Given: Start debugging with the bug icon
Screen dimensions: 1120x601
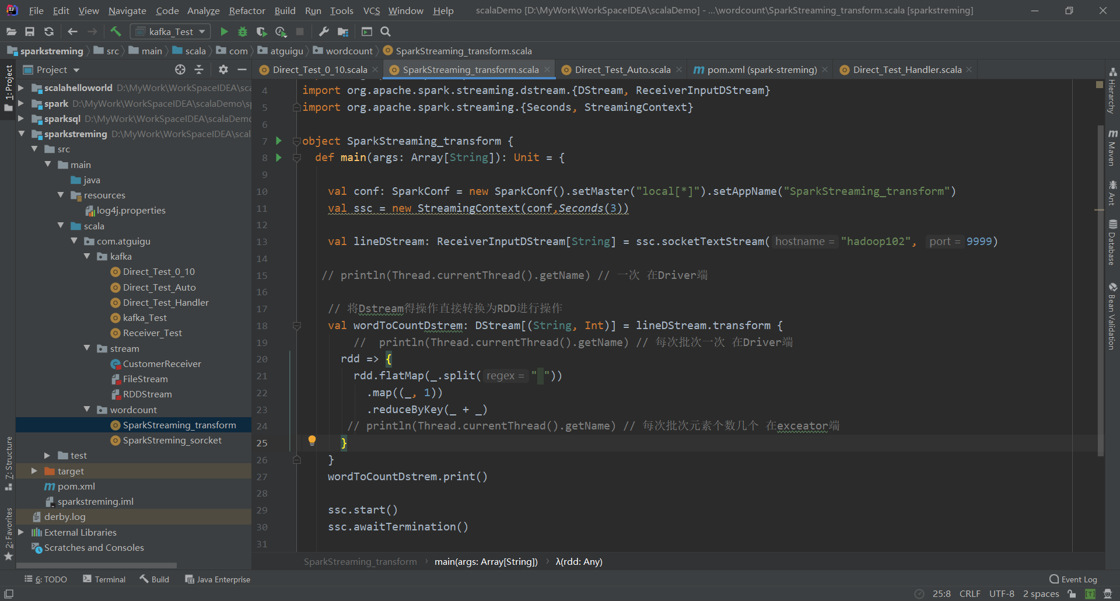Looking at the screenshot, I should pos(243,32).
